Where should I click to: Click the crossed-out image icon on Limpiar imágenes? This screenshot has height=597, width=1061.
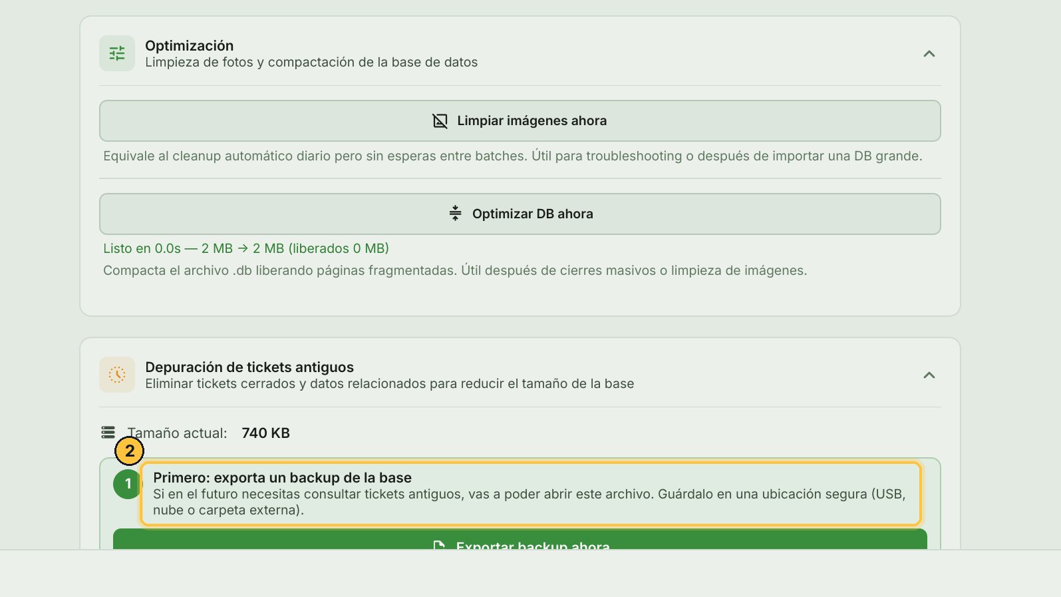click(440, 121)
